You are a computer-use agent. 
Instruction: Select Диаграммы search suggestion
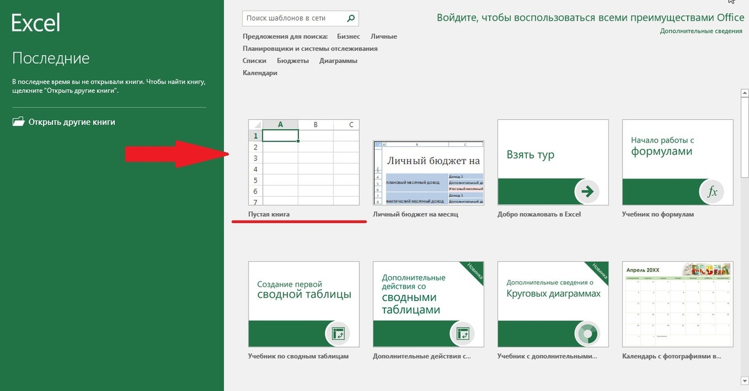(x=338, y=61)
